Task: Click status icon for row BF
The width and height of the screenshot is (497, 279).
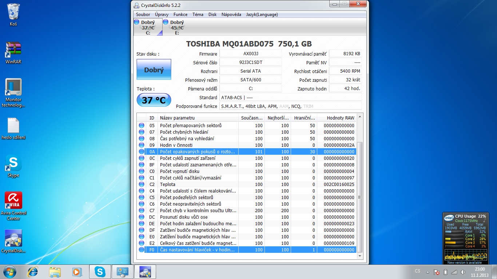Action: coord(142,165)
